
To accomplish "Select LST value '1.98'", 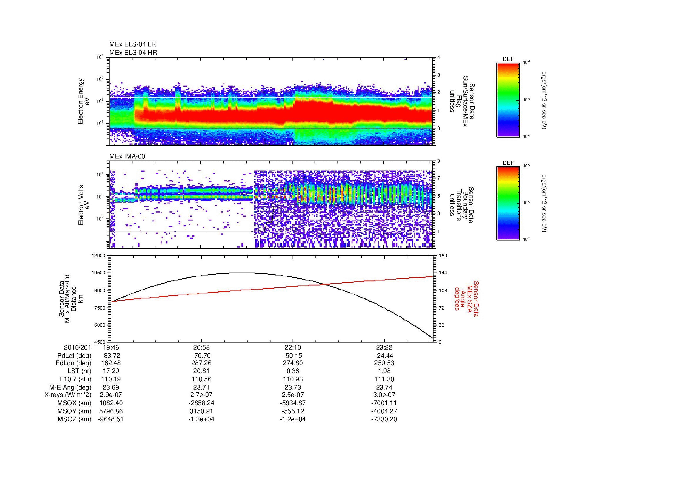I will point(384,371).
